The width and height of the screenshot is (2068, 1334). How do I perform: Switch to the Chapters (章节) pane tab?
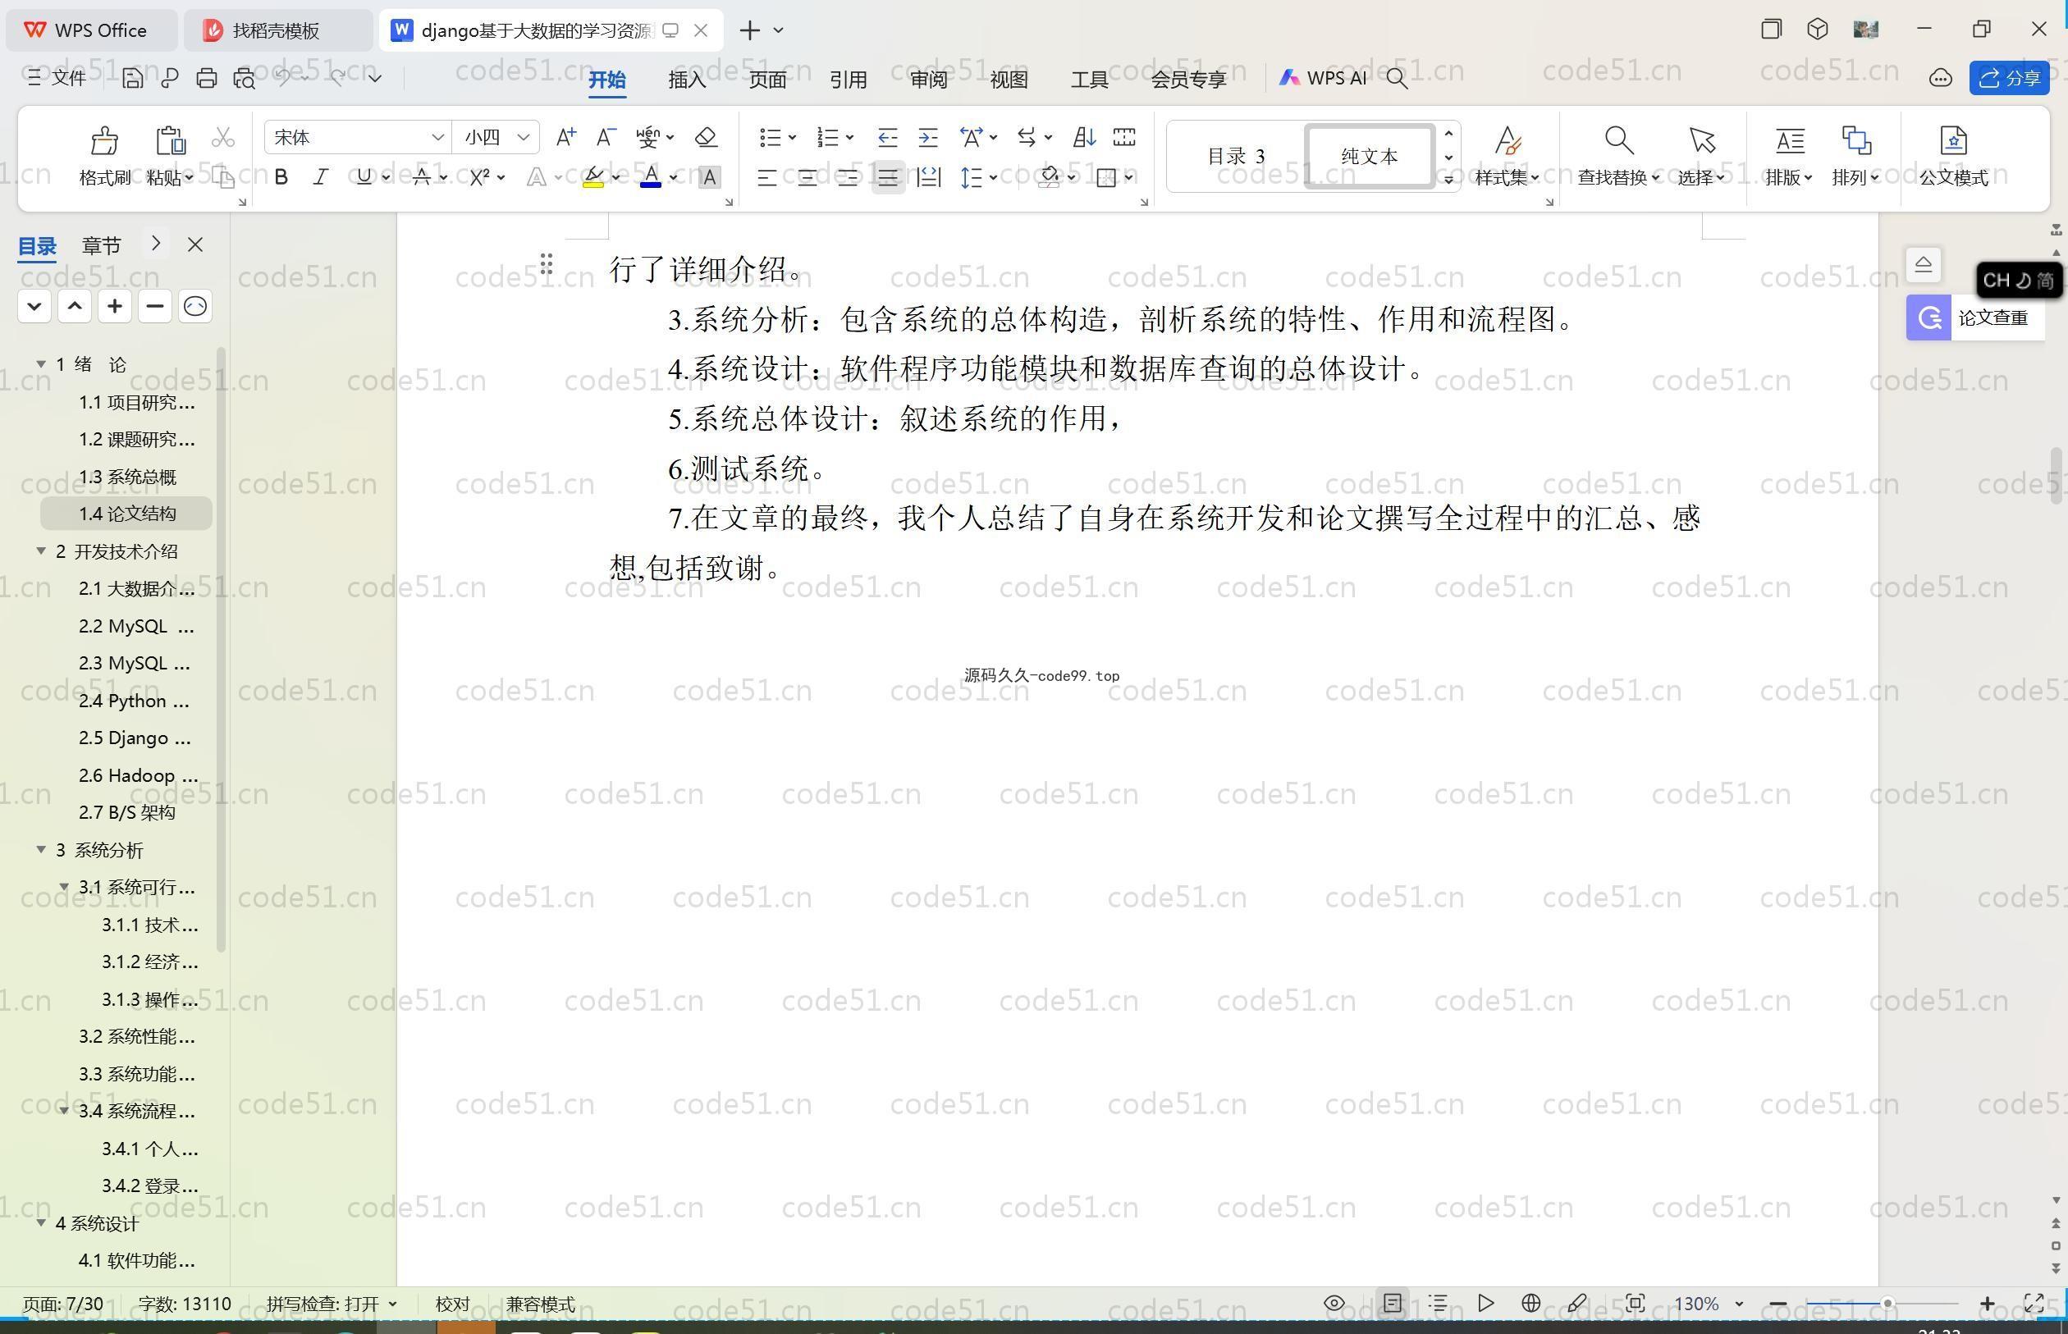click(x=102, y=246)
